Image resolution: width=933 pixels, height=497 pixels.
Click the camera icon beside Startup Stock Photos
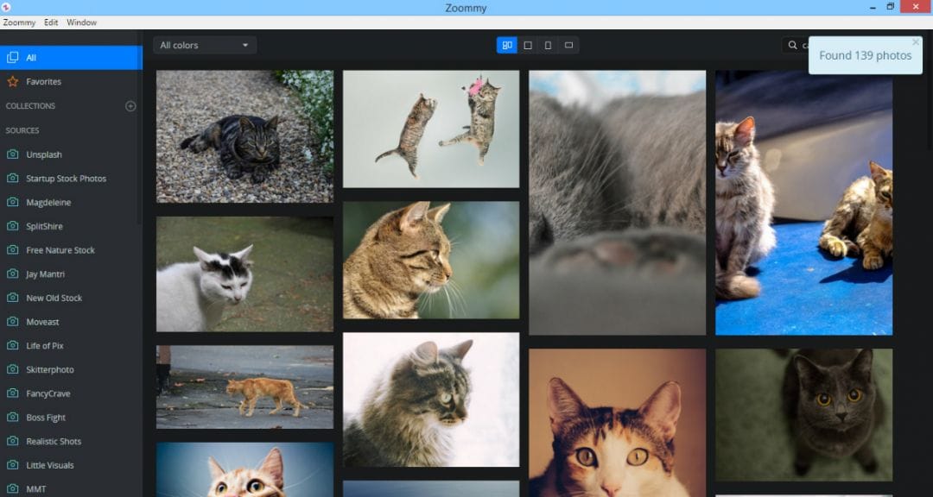click(x=12, y=178)
